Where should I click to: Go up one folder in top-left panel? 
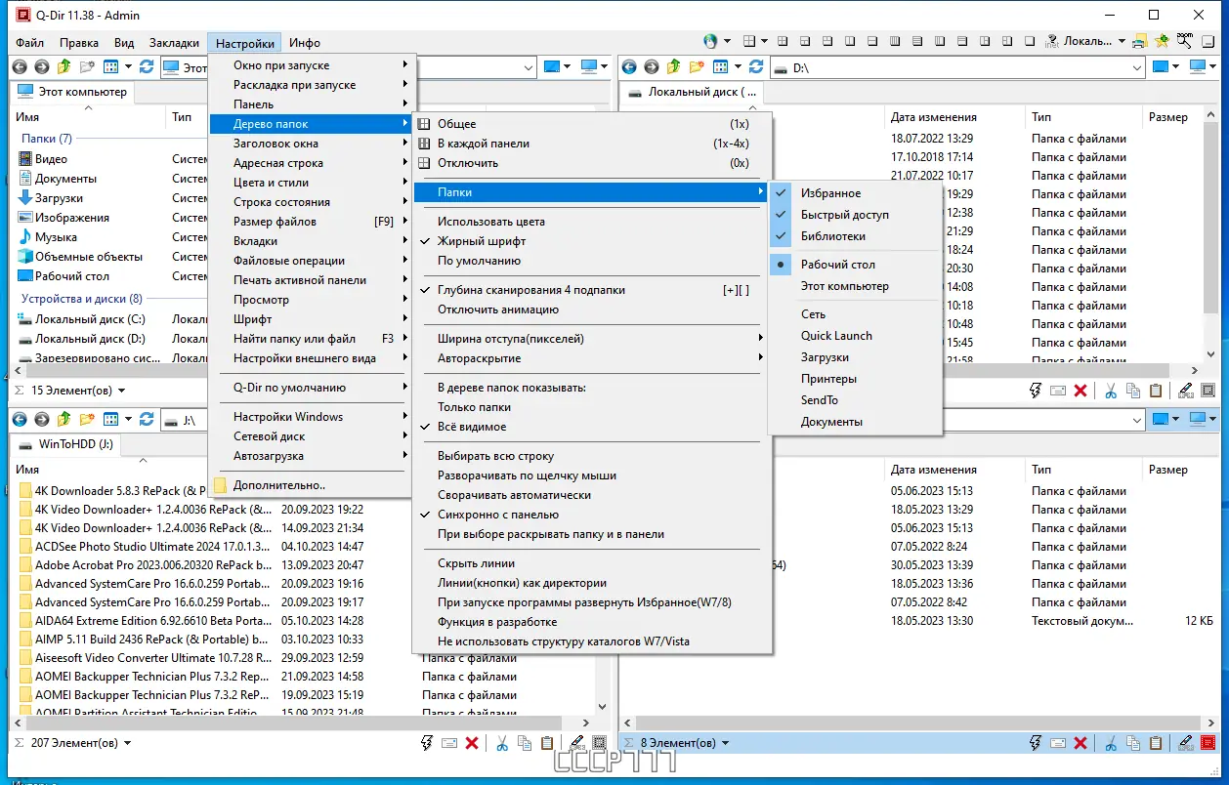(64, 67)
